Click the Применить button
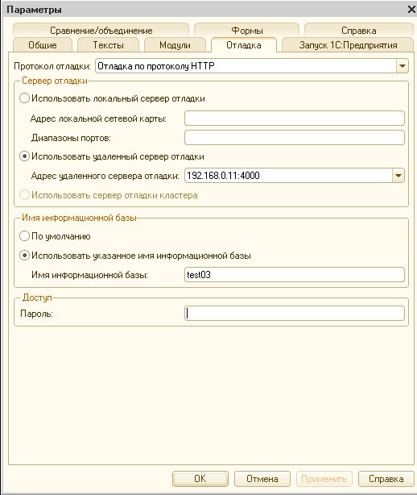 coord(324,479)
